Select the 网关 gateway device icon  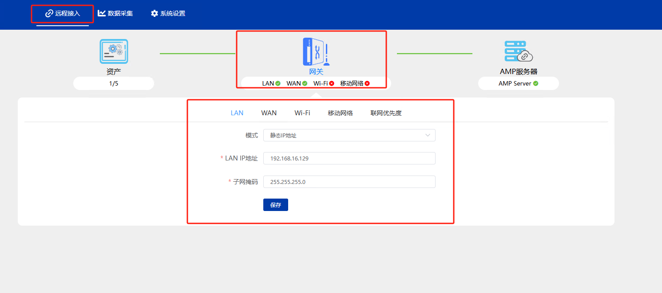(x=316, y=51)
